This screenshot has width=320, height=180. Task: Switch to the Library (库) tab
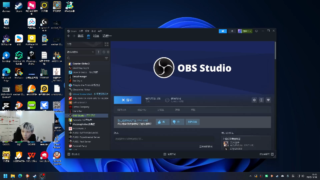point(88,36)
